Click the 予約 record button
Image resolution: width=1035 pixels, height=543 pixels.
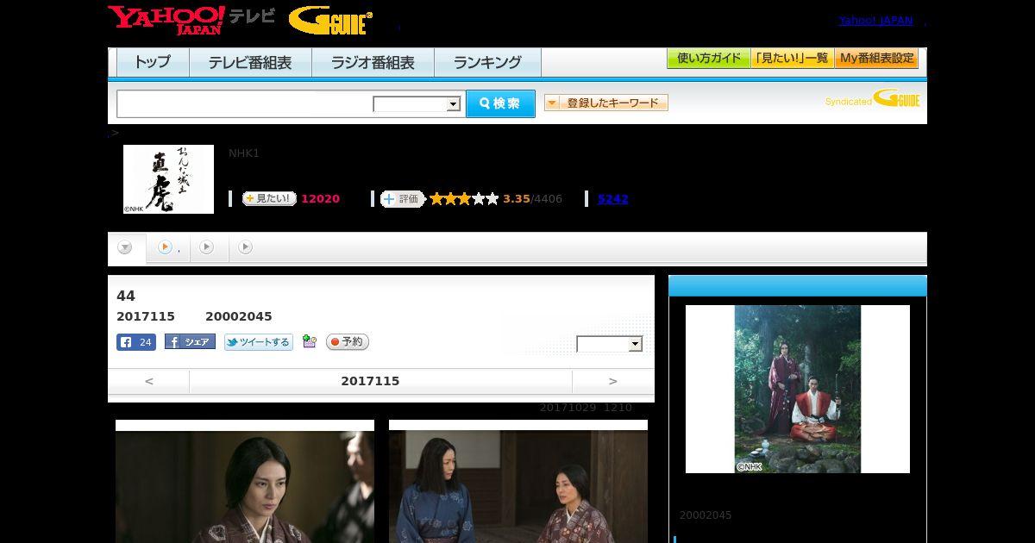coord(348,342)
